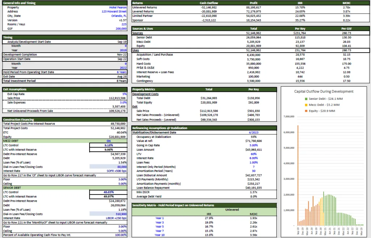Select the Capital Outflow During Development chart title

(x=324, y=91)
